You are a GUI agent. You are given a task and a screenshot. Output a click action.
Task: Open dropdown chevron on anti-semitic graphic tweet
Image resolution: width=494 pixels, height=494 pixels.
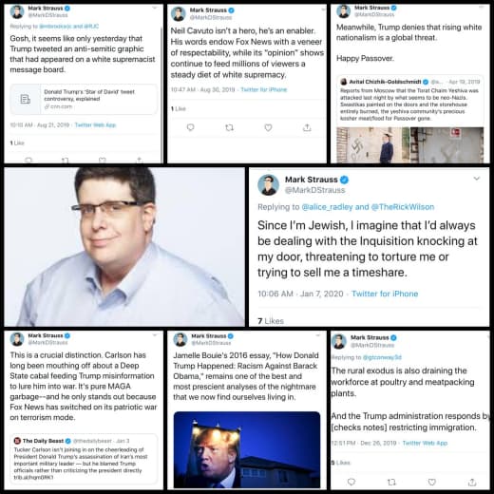point(155,8)
